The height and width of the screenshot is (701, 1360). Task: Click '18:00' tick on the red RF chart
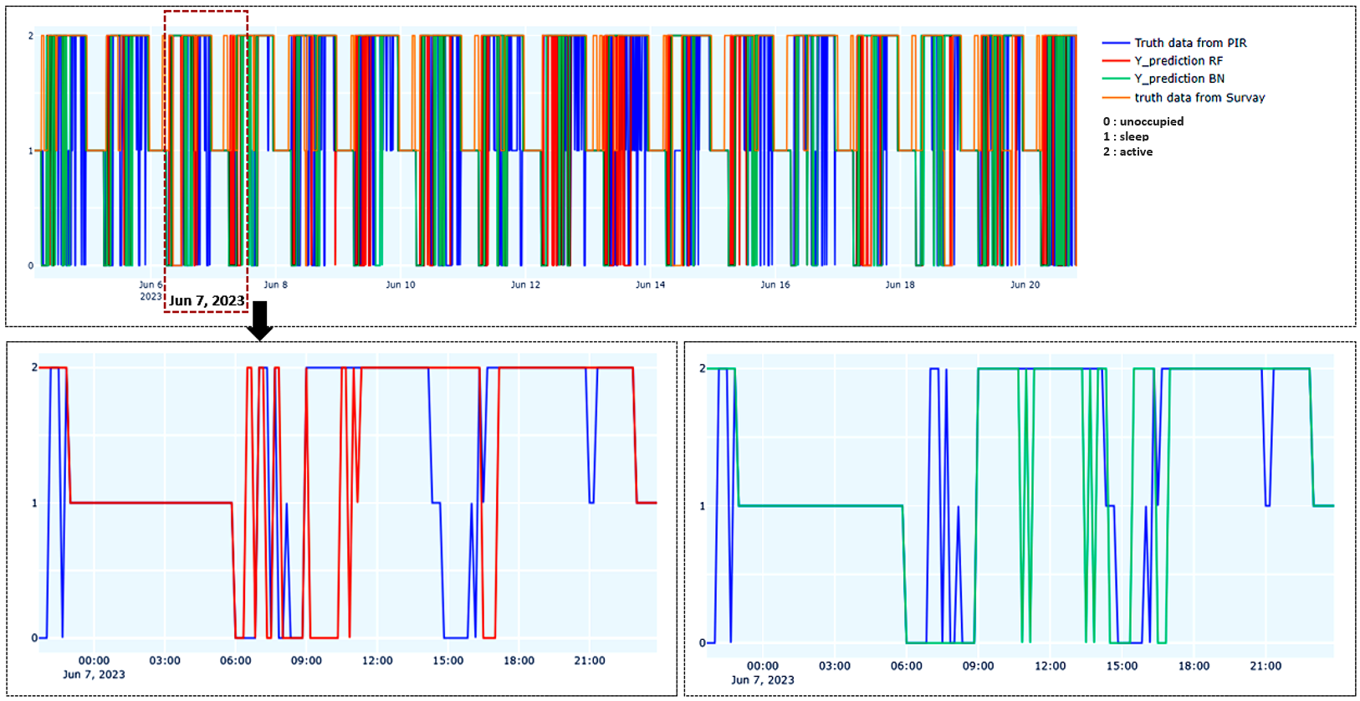(x=519, y=661)
